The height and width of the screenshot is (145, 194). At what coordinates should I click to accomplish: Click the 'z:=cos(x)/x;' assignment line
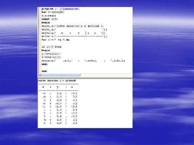51,57
